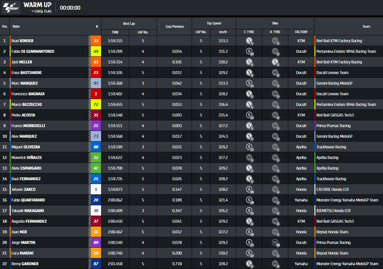Click Jack Miller's rear soft tyre icon
The image size is (383, 269).
coord(275,62)
